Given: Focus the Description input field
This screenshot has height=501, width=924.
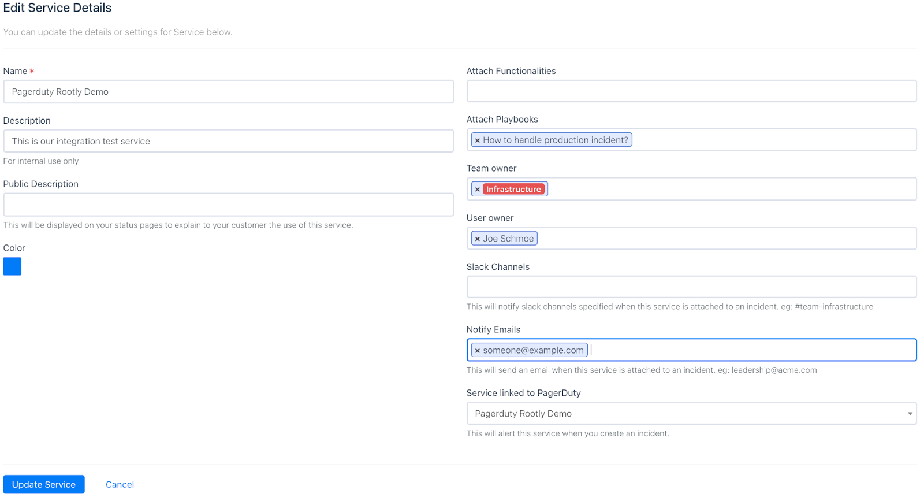Looking at the screenshot, I should point(229,141).
